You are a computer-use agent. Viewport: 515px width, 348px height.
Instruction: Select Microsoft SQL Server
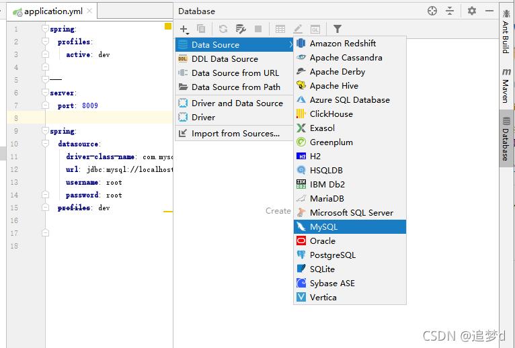click(350, 213)
